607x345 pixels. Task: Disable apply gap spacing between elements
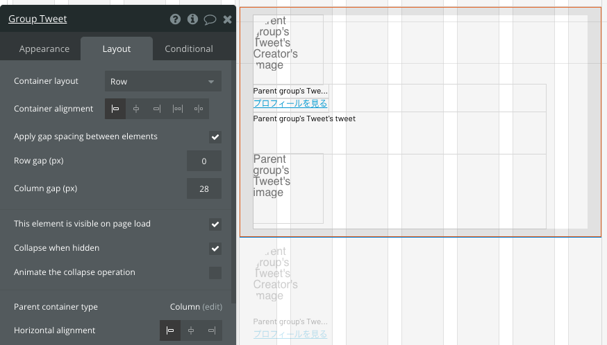click(x=215, y=136)
